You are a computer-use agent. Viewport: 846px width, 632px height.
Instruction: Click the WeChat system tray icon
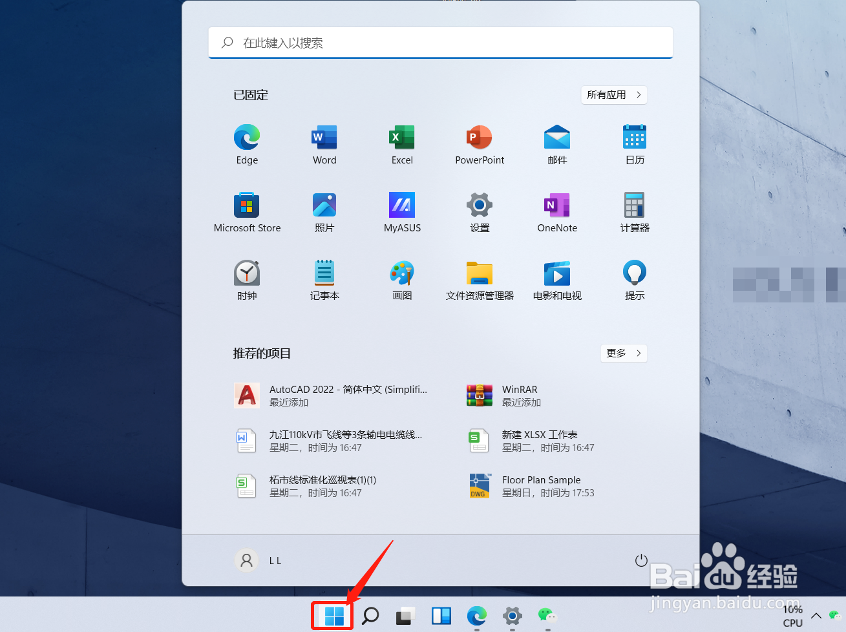[835, 616]
